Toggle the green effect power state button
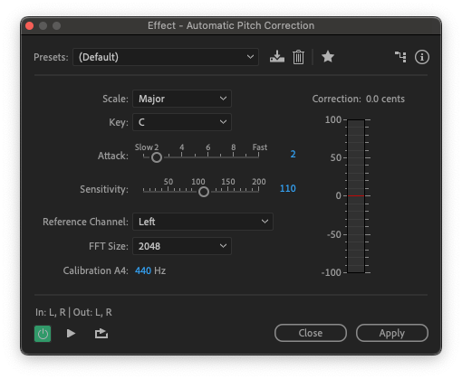The height and width of the screenshot is (379, 462). coord(43,334)
